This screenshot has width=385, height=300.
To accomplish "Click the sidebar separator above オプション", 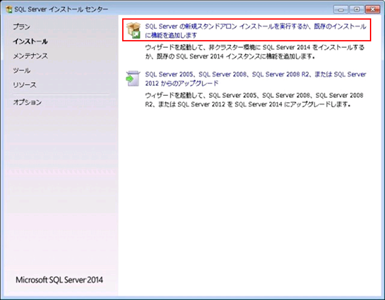I will pos(61,95).
